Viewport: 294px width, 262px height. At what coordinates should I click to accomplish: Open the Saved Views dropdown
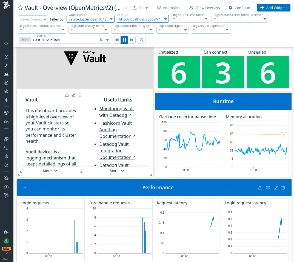pos(33,19)
